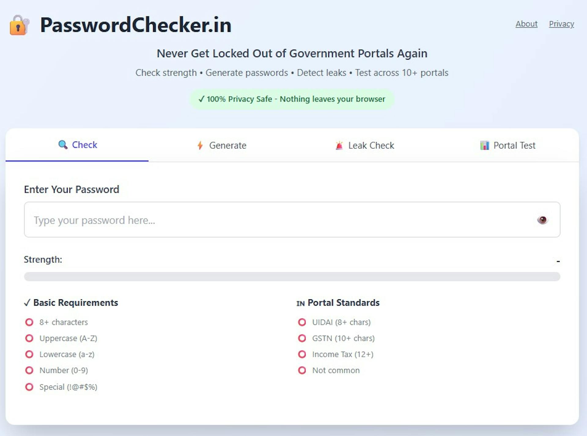This screenshot has height=436, width=587.
Task: Click the Uppercase (A-Z) requirement indicator
Action: point(29,338)
